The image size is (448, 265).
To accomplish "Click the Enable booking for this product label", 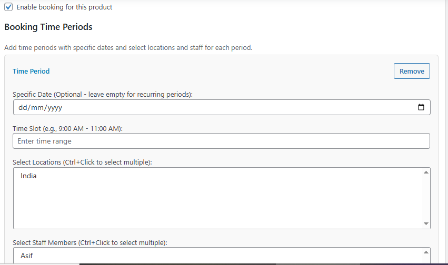I will pyautogui.click(x=64, y=7).
